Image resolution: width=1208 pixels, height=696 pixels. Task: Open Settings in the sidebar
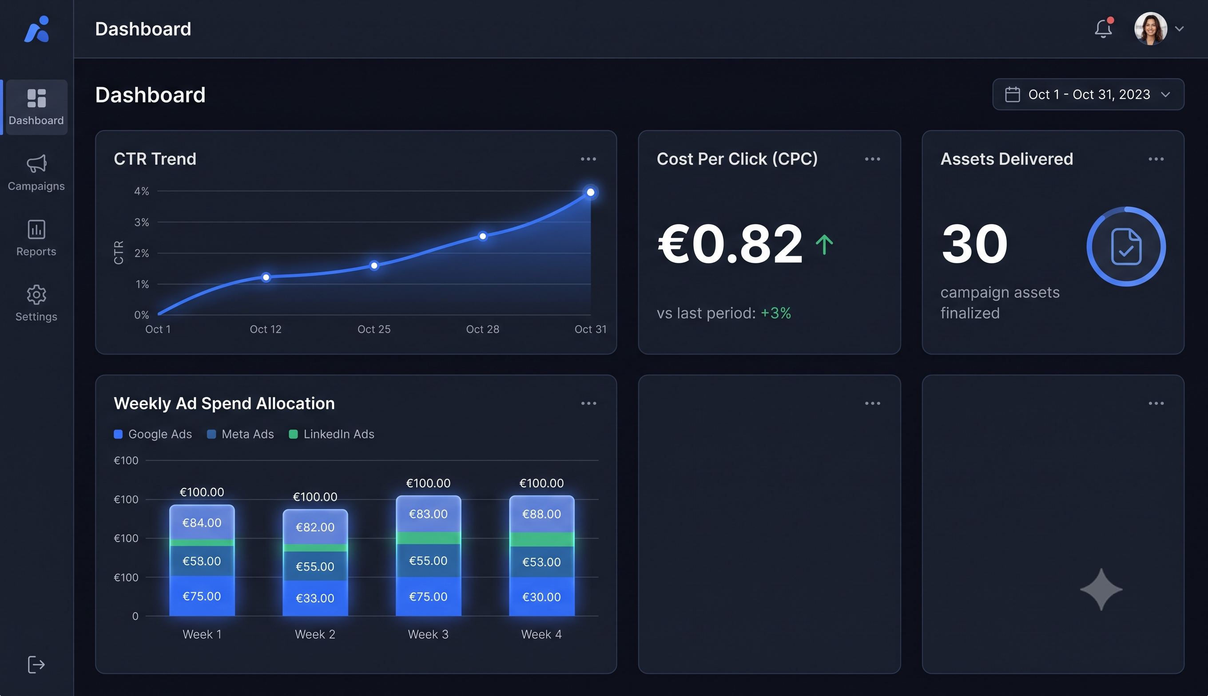pos(36,304)
